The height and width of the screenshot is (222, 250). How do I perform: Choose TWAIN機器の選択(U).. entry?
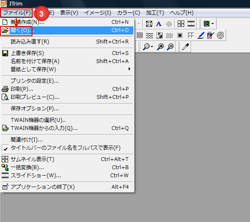tap(67, 120)
